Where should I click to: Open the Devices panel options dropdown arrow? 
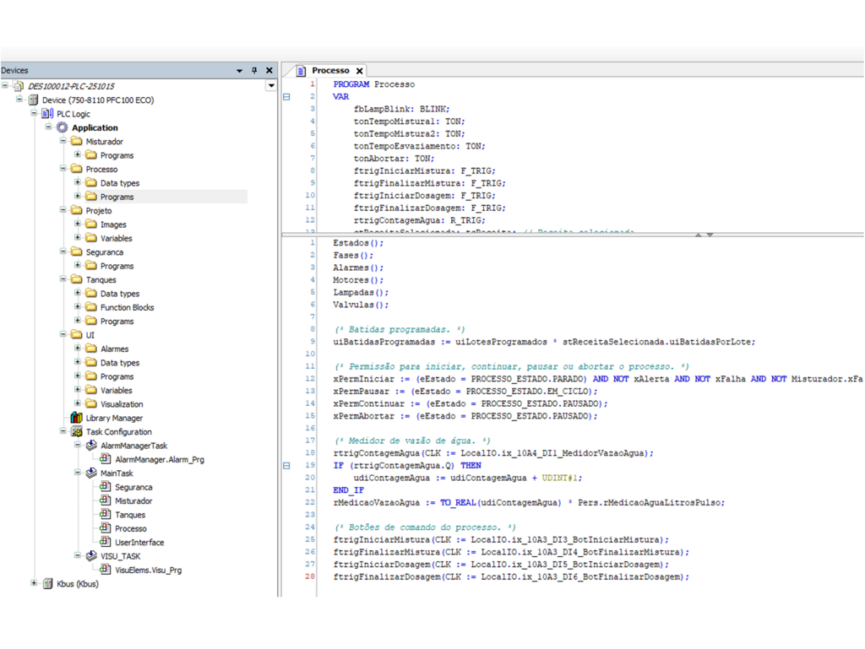[x=240, y=71]
